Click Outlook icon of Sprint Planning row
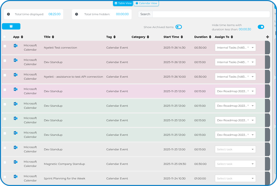277x186 pixels. click(15, 176)
